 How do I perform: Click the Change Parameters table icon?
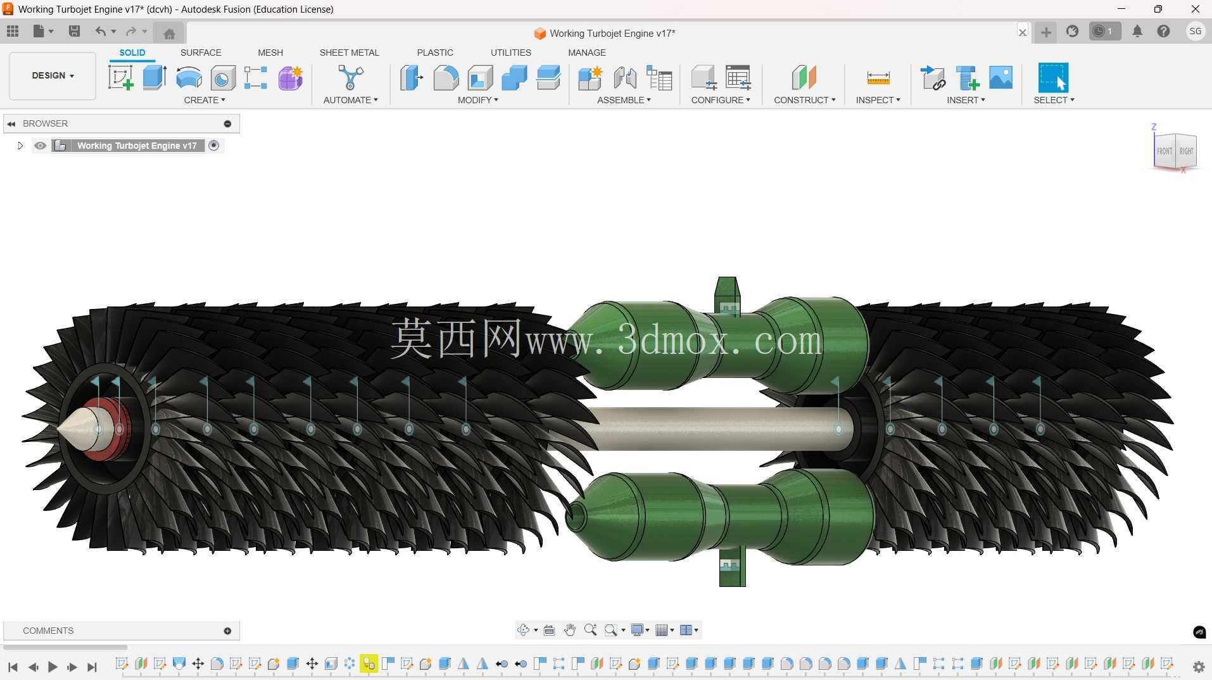click(738, 78)
